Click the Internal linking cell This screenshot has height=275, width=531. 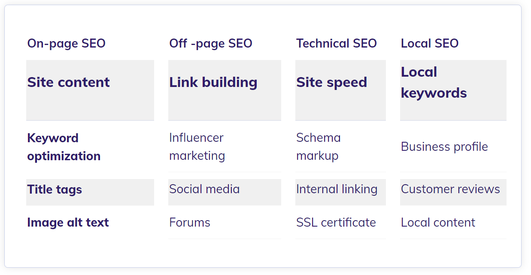pyautogui.click(x=340, y=192)
